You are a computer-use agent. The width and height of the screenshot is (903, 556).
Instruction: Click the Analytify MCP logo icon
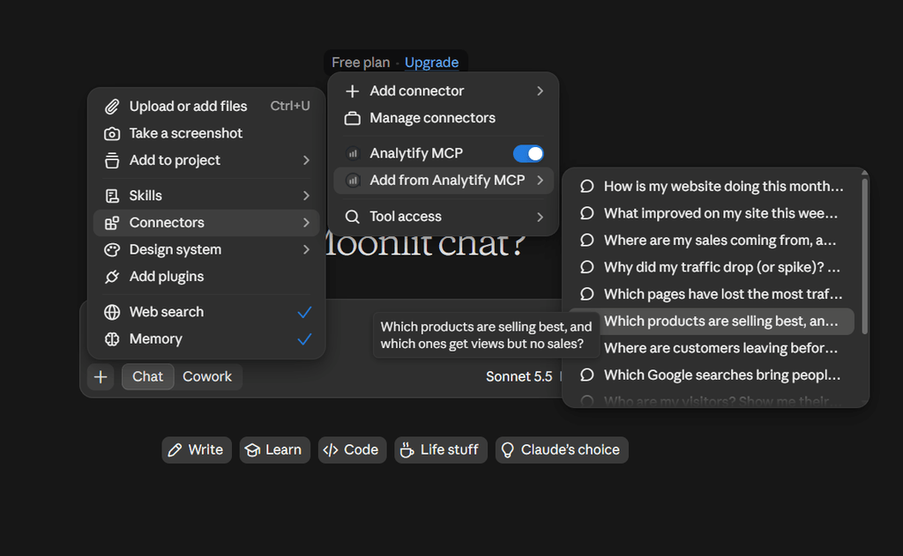click(353, 153)
